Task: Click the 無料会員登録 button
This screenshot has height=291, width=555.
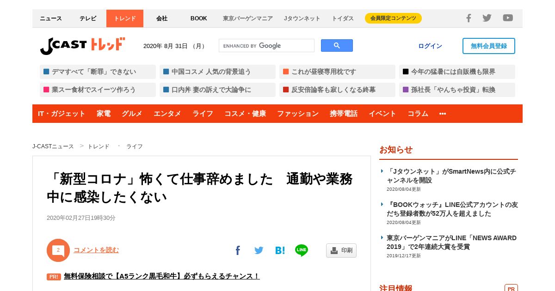Action: 489,46
